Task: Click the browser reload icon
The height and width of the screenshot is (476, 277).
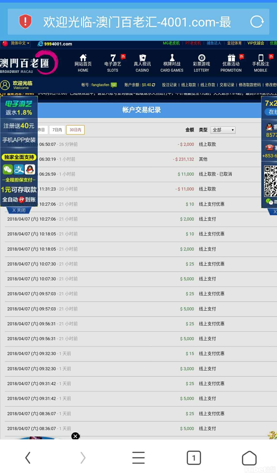Action: click(x=257, y=22)
